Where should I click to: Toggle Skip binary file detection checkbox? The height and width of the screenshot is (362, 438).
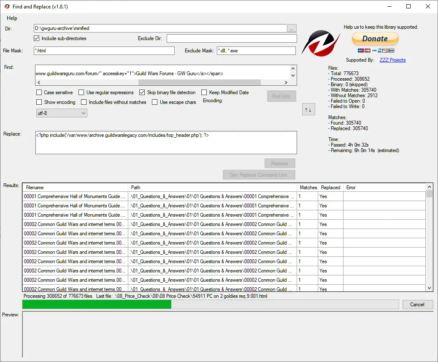pos(142,93)
